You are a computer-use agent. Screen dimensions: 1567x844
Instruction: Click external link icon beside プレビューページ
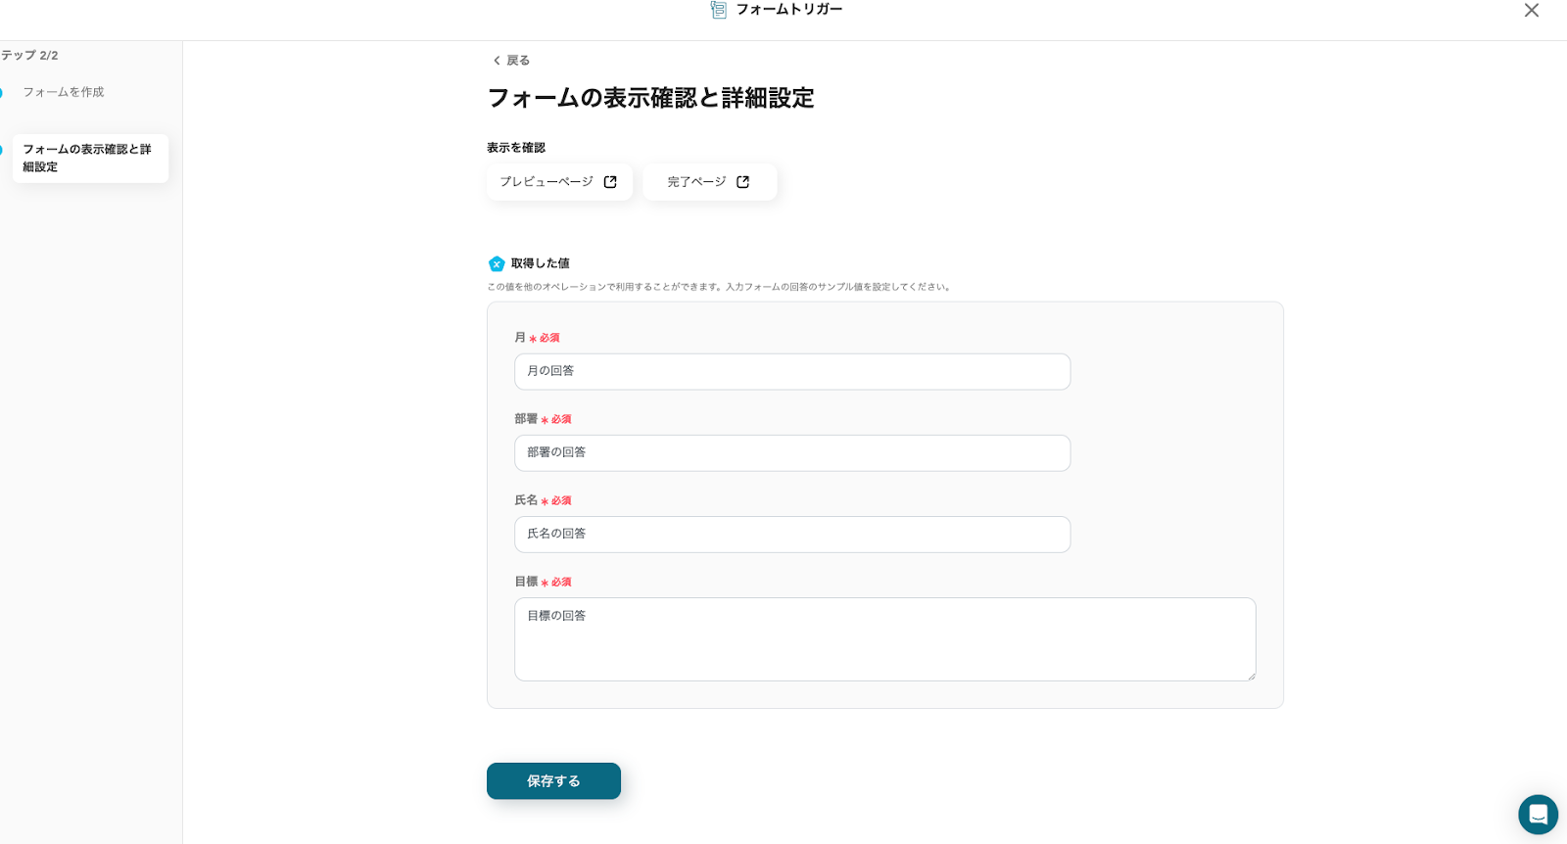point(610,182)
